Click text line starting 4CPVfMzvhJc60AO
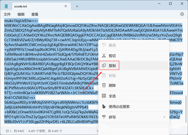The height and width of the screenshot is (135, 188). (x=49, y=88)
